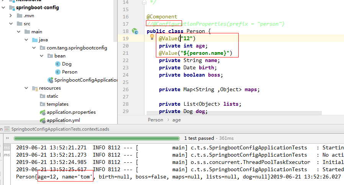Select SpringbootConfigApplication in tree
The width and height of the screenshot is (344, 185).
point(86,80)
